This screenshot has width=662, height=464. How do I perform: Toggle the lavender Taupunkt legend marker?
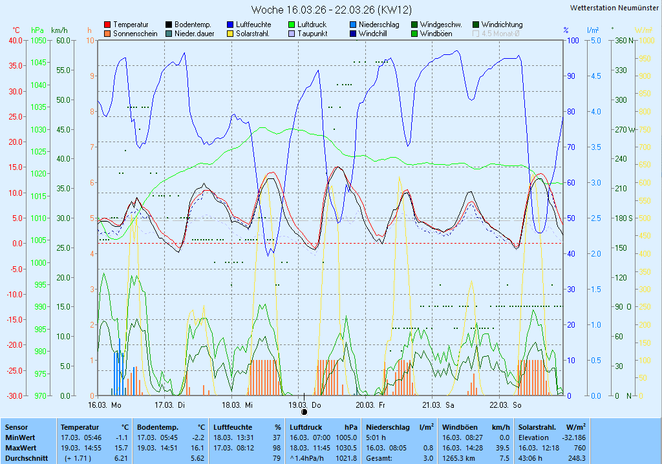tap(292, 34)
